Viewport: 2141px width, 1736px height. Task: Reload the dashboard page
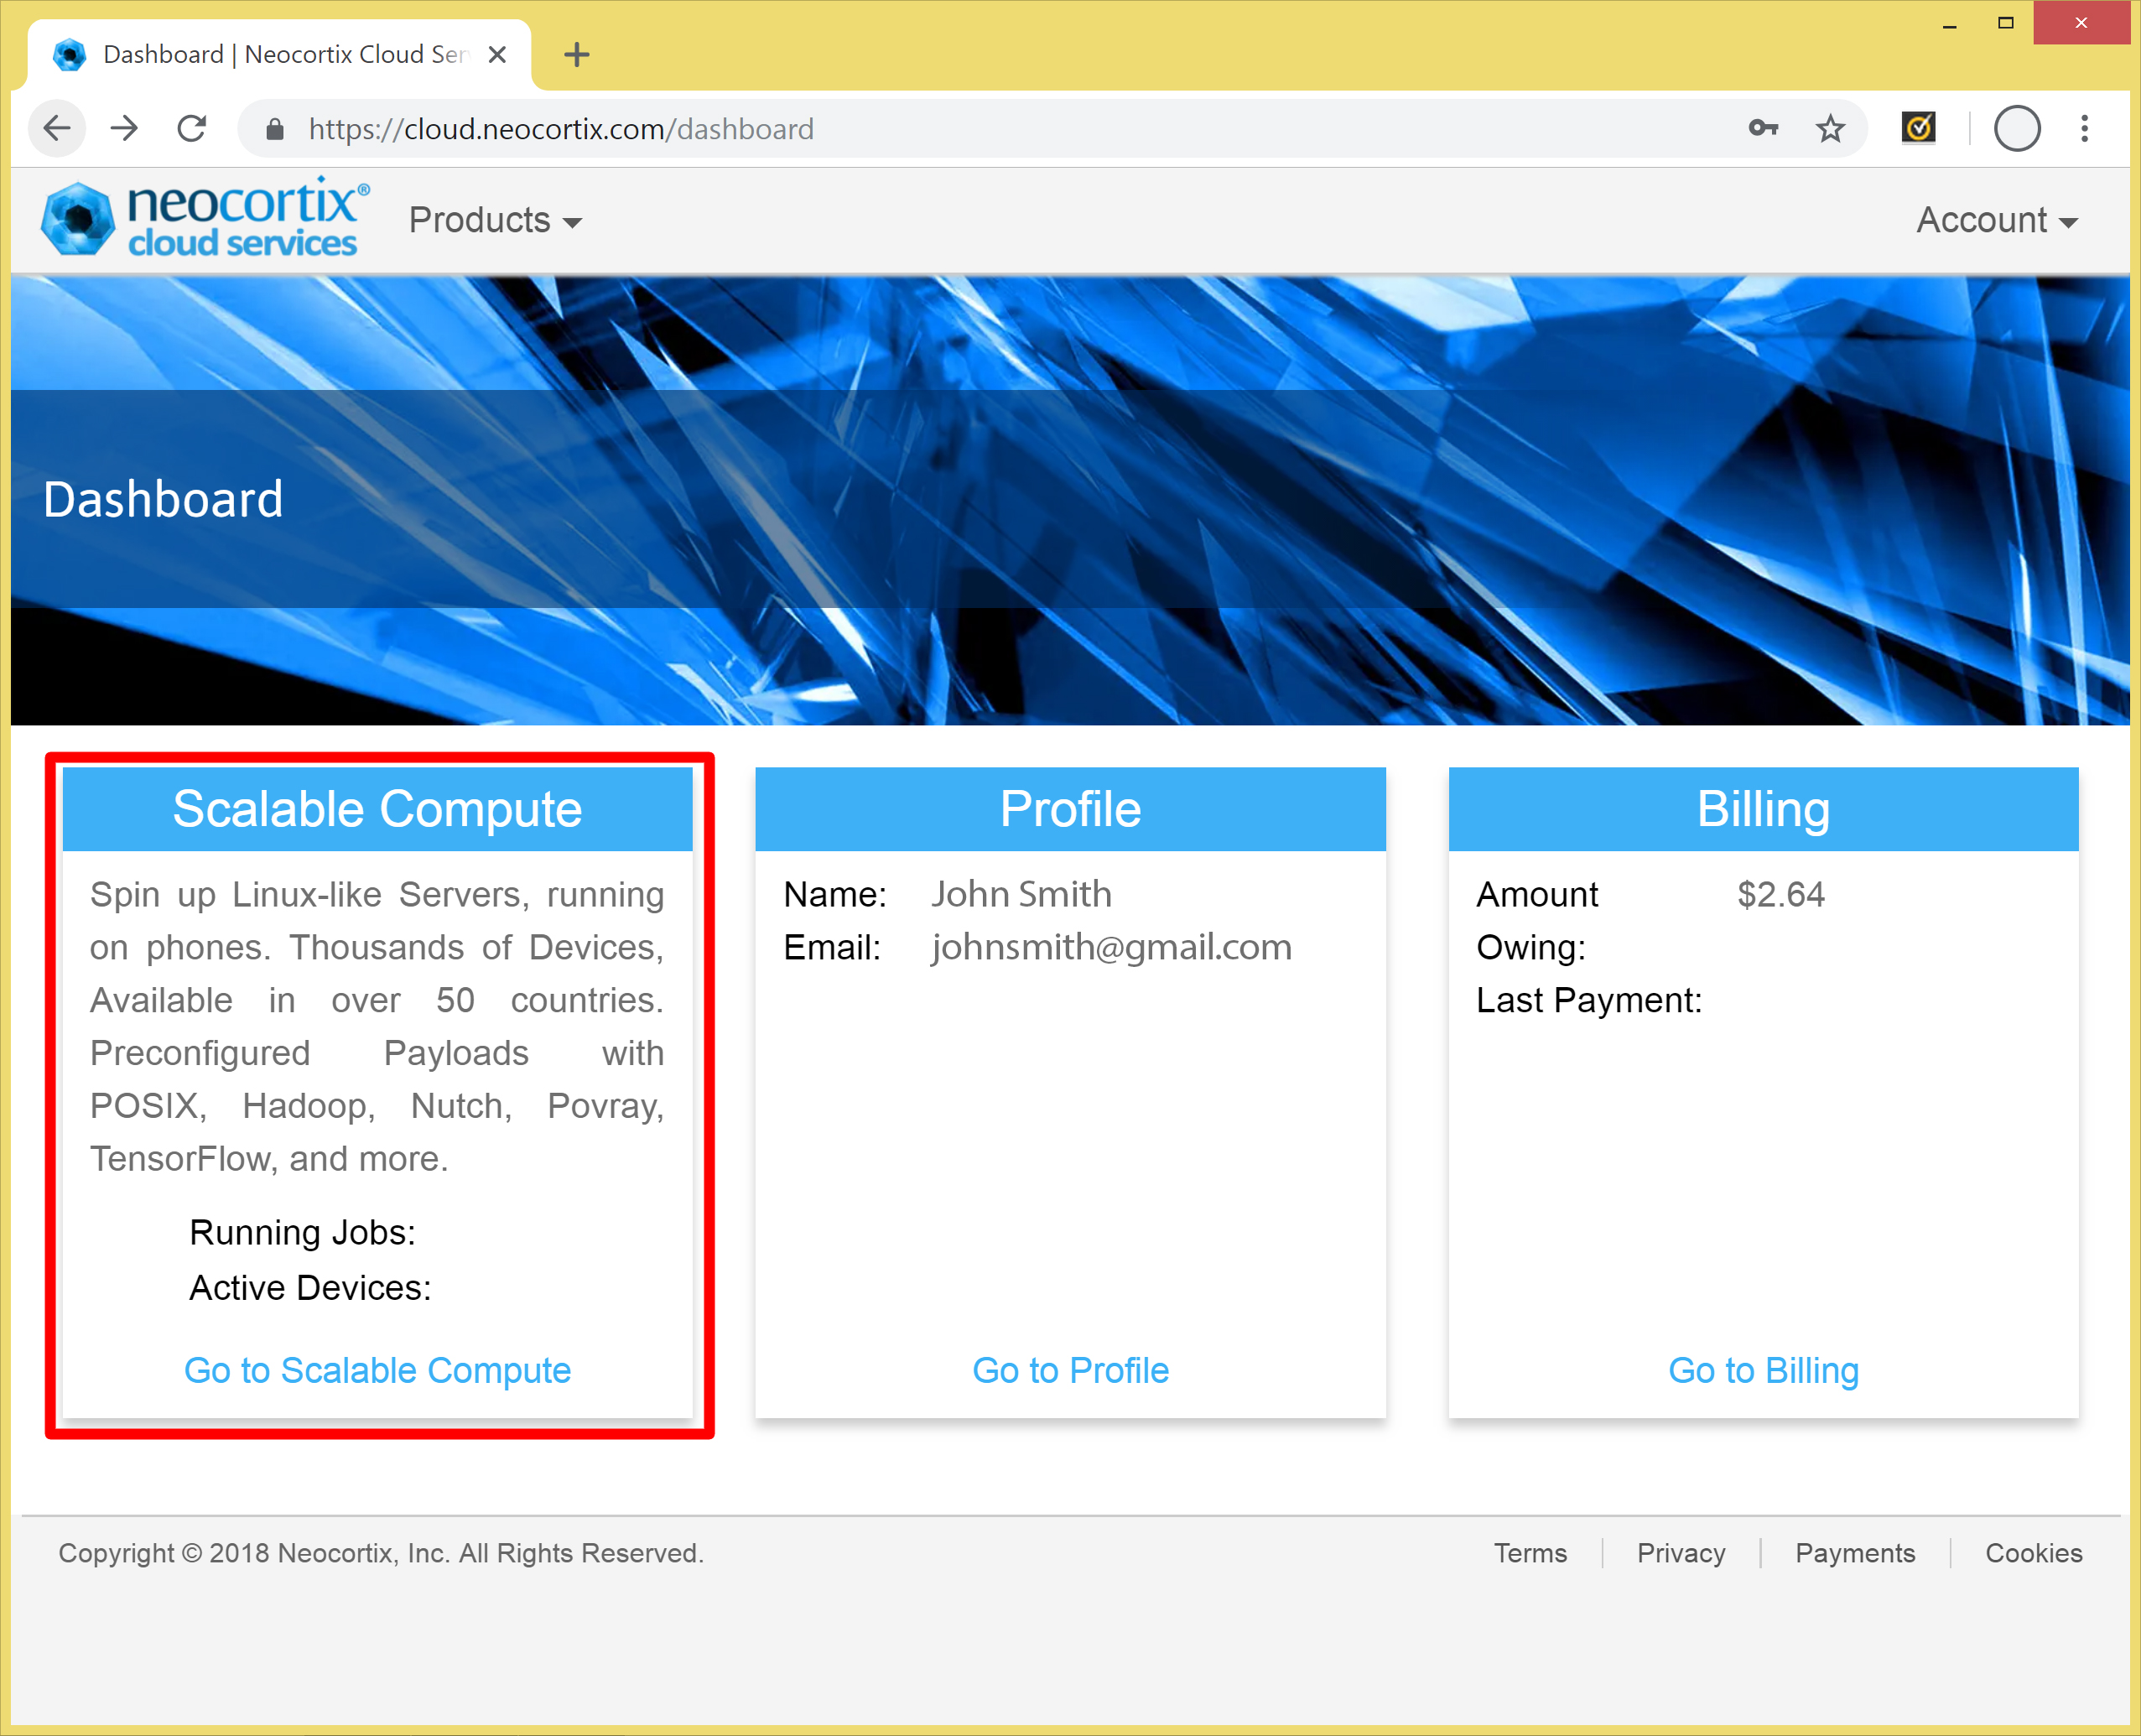(191, 128)
